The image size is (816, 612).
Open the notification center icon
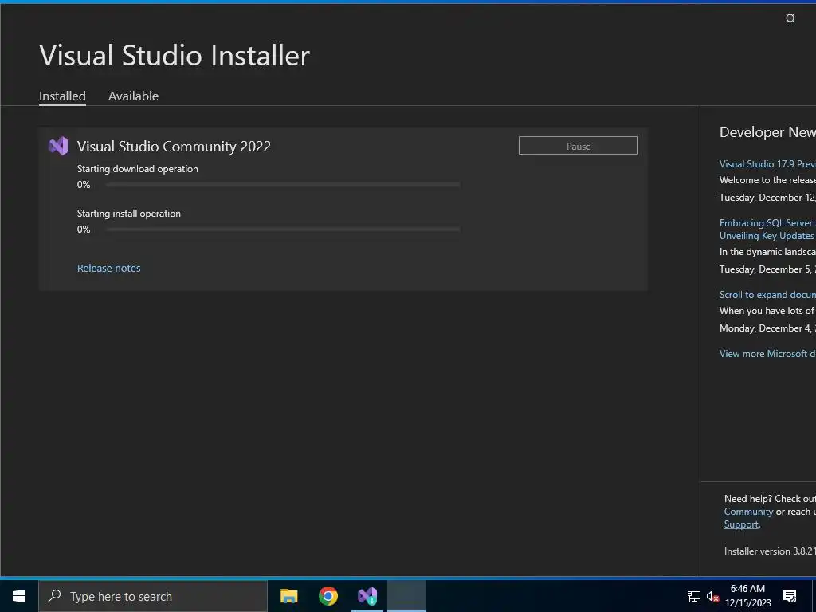click(x=790, y=596)
